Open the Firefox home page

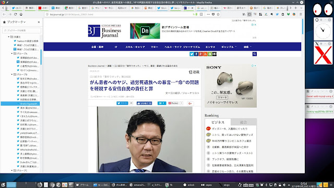[x=21, y=14]
